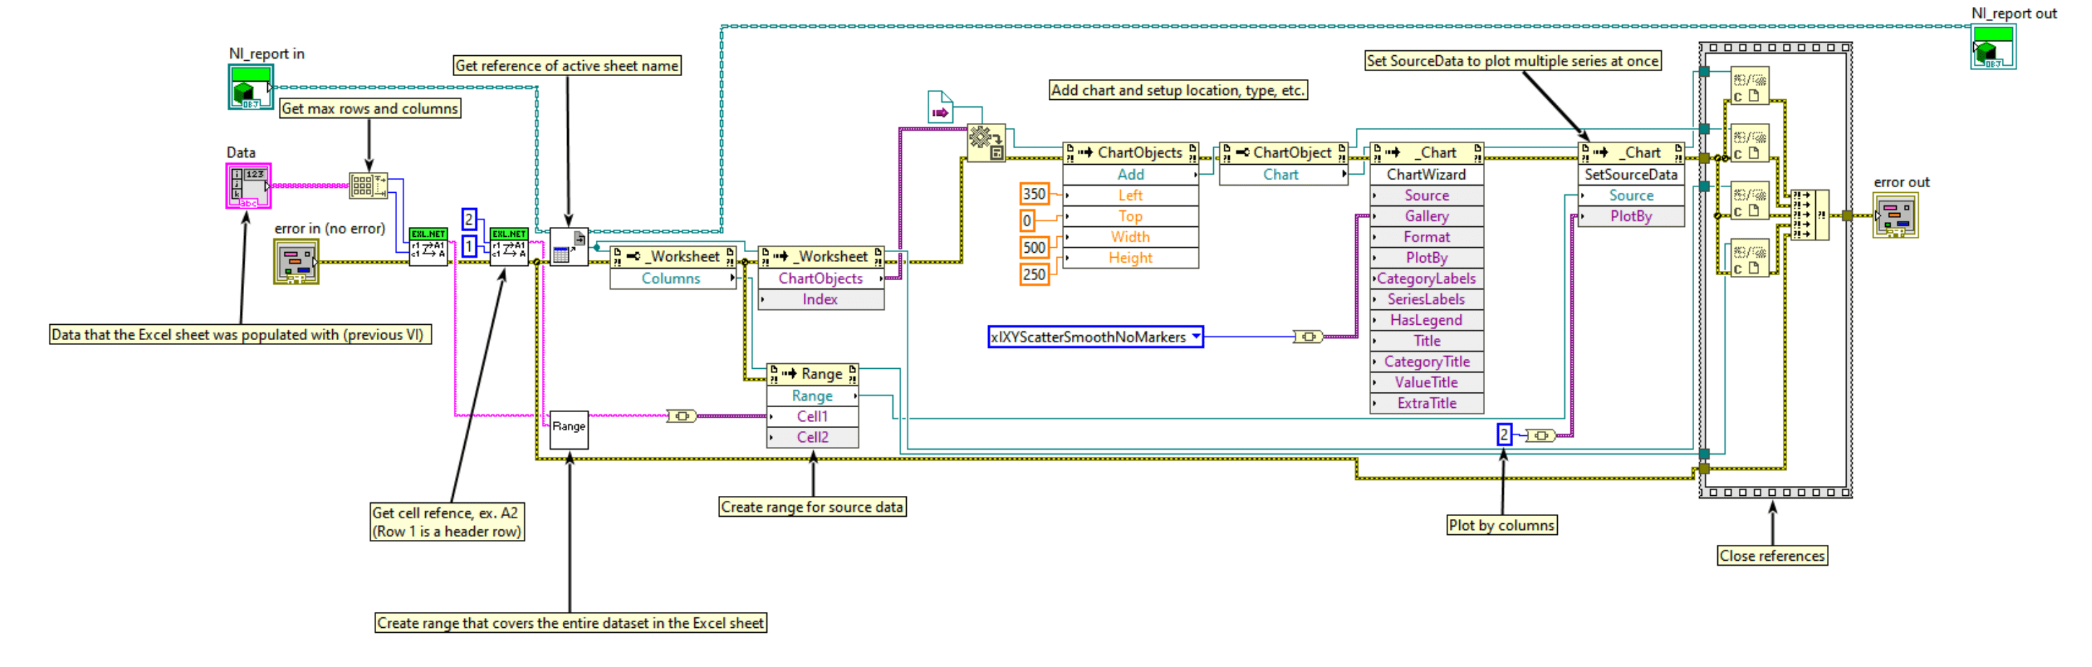
Task: Click the Get Worksheet reference subVI icon
Action: pos(568,247)
